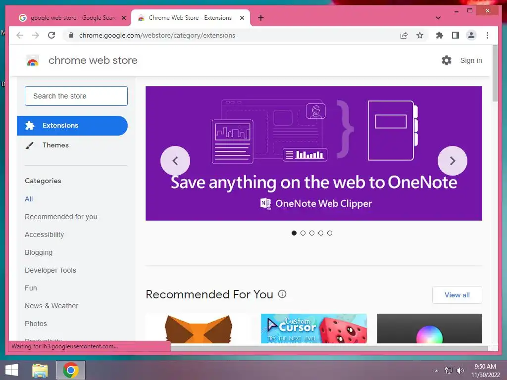Click Sign in link

(471, 60)
